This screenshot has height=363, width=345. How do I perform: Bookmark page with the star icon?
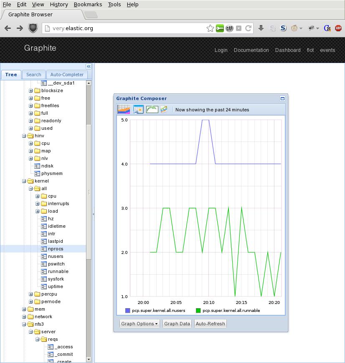(210, 28)
